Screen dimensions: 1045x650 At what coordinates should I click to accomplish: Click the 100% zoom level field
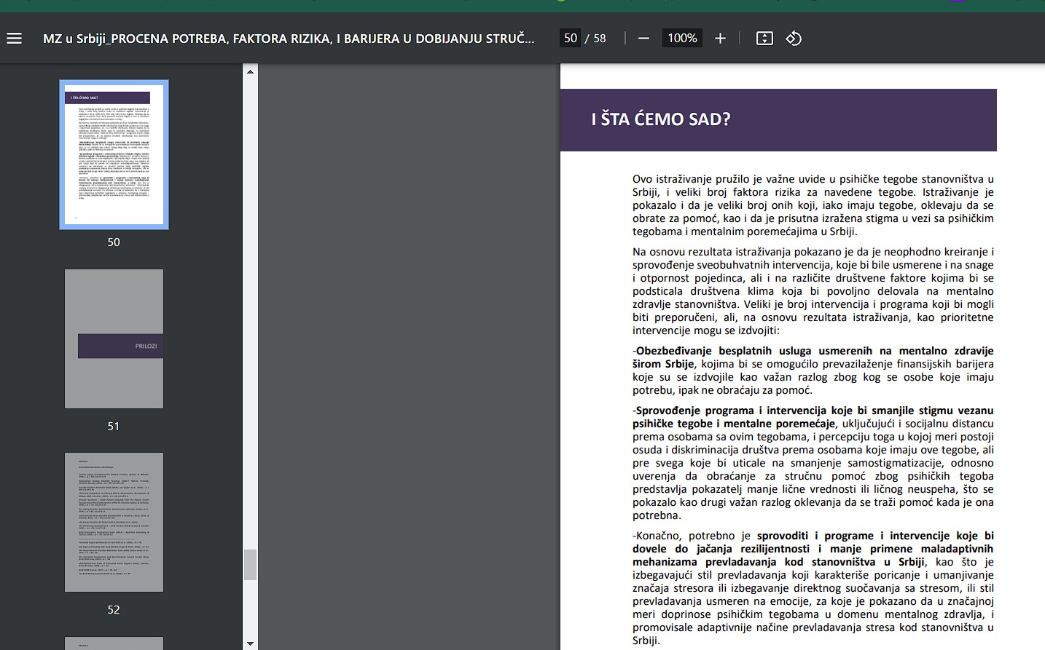click(682, 39)
